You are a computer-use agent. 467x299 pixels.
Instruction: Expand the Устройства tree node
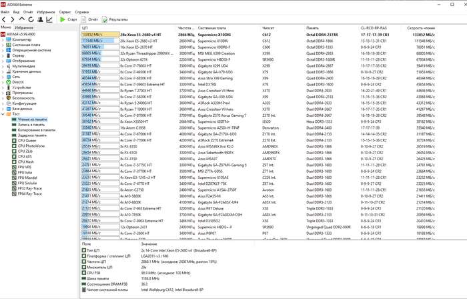click(3, 87)
